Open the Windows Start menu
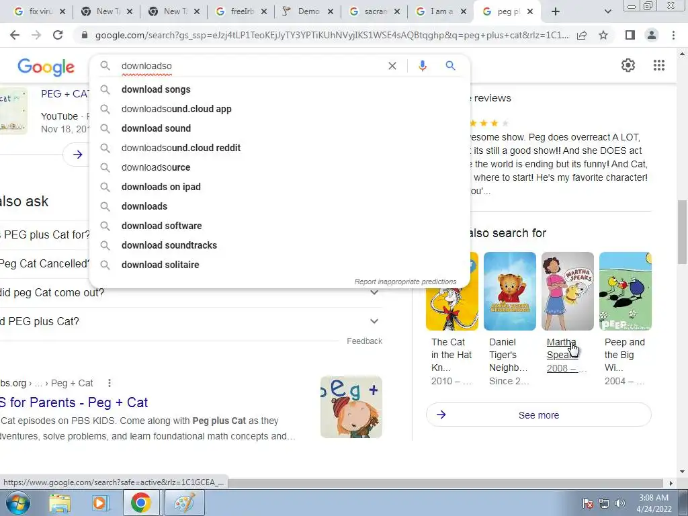The width and height of the screenshot is (688, 516). [17, 503]
